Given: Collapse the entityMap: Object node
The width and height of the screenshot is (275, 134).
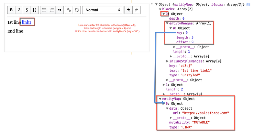Looking at the screenshot, I should click(160, 99).
